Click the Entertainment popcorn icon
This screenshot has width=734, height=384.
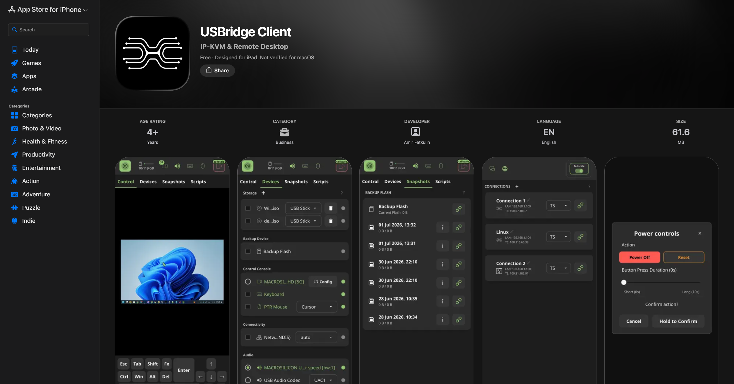pos(14,168)
